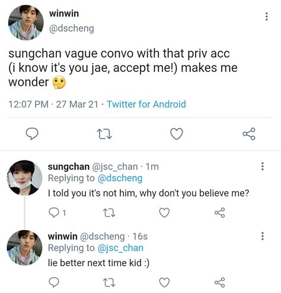281x293 pixels.
Task: Open more options menu for main tweet
Action: point(267,17)
